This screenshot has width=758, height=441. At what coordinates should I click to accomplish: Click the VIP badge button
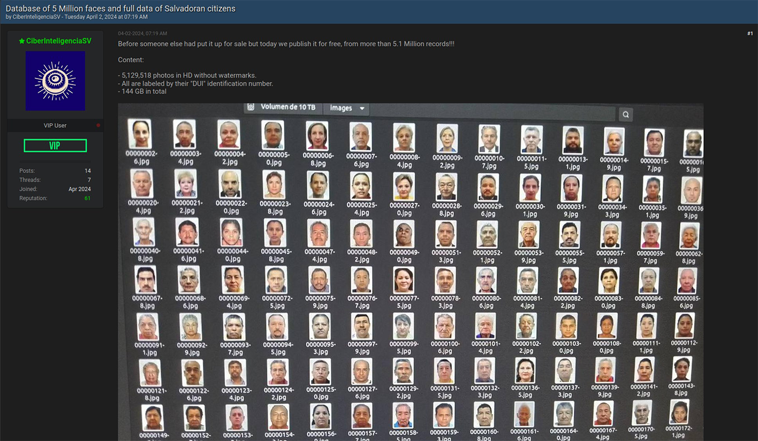[55, 145]
